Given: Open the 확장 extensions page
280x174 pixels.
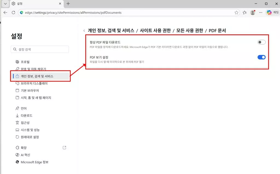Looking at the screenshot, I should coord(22,148).
